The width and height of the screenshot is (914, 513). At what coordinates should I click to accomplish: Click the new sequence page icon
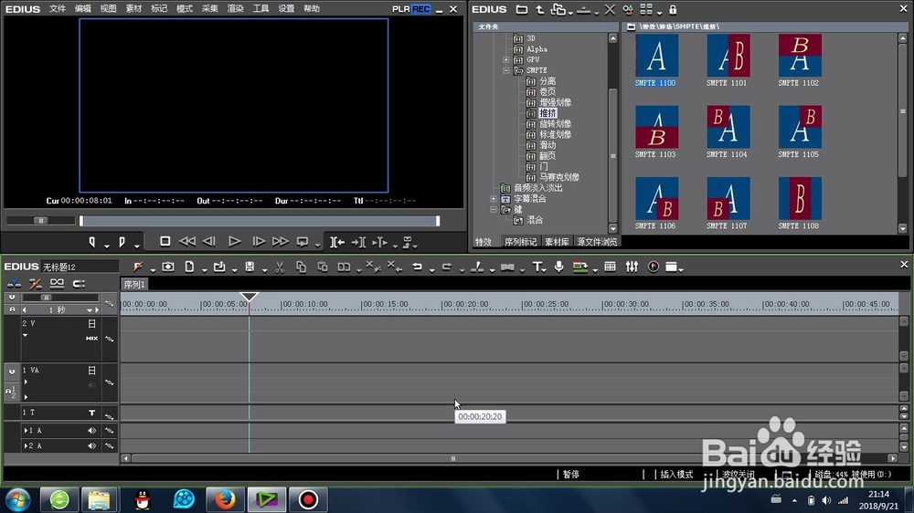(x=189, y=267)
